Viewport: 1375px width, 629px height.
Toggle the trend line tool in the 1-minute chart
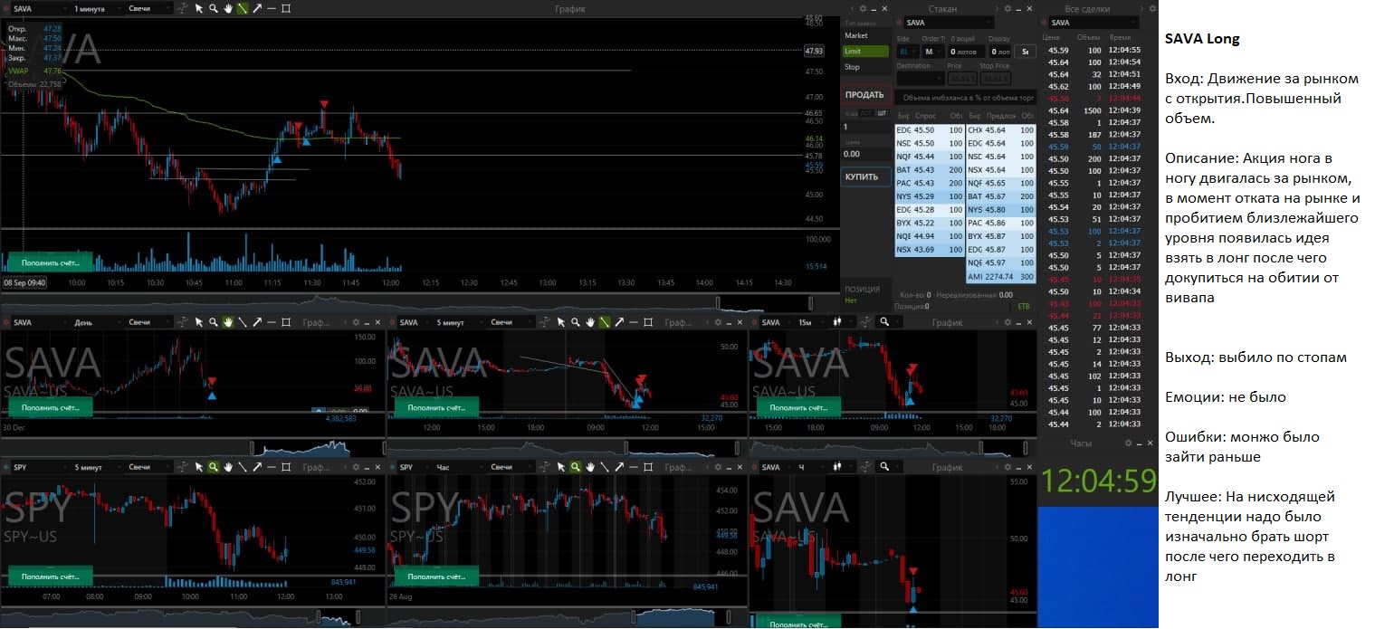[243, 8]
